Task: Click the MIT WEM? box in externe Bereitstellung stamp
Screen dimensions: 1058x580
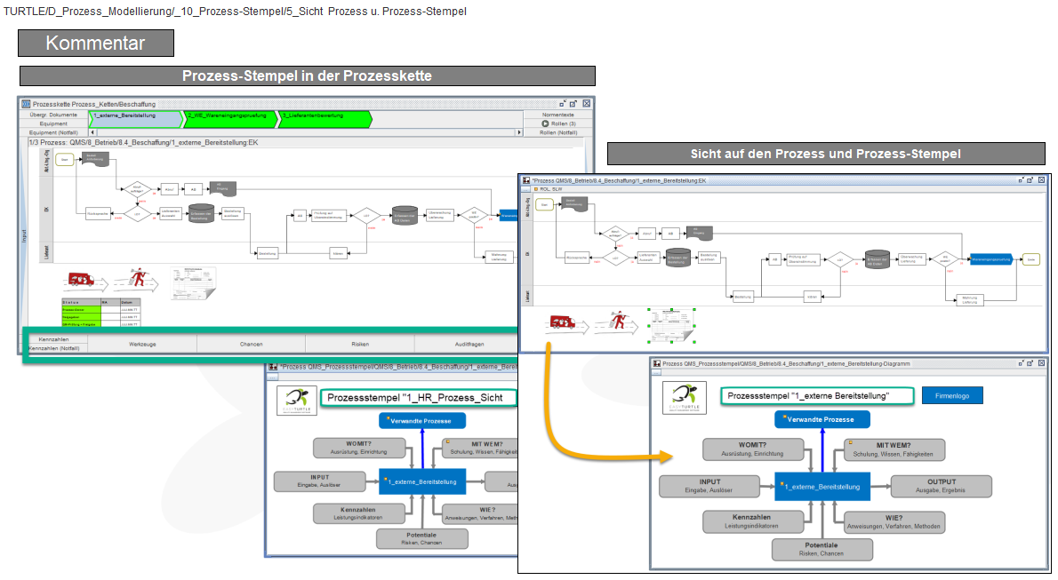Action: [894, 449]
